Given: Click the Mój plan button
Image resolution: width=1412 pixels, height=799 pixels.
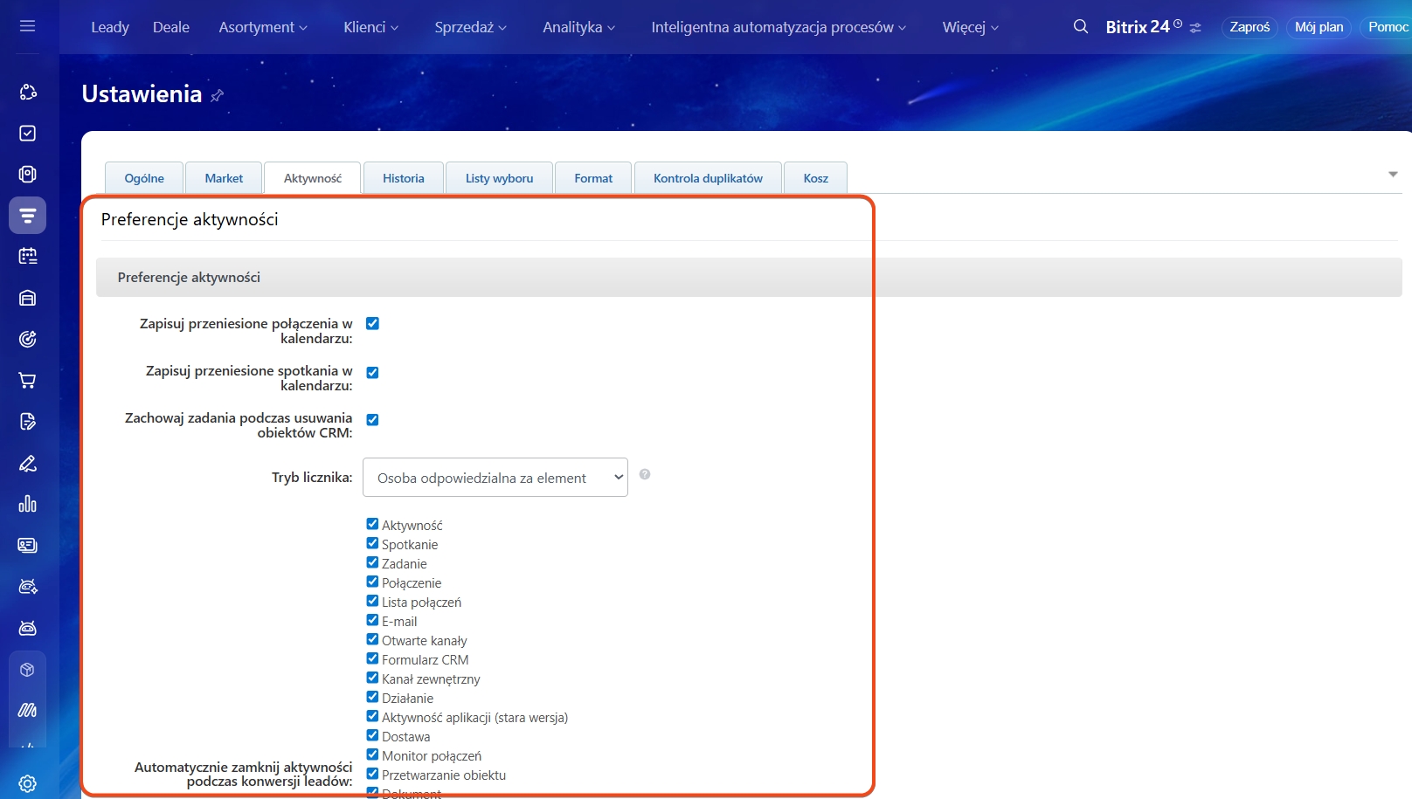Looking at the screenshot, I should [1319, 27].
